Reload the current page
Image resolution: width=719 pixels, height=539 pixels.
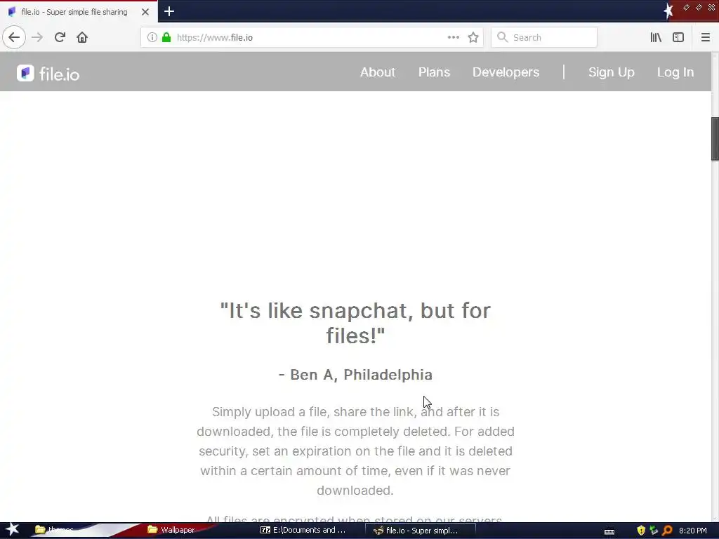point(60,37)
